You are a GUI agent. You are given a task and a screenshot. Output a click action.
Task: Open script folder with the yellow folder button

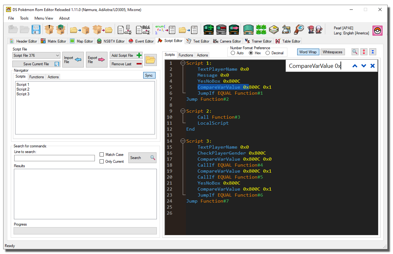click(x=150, y=60)
